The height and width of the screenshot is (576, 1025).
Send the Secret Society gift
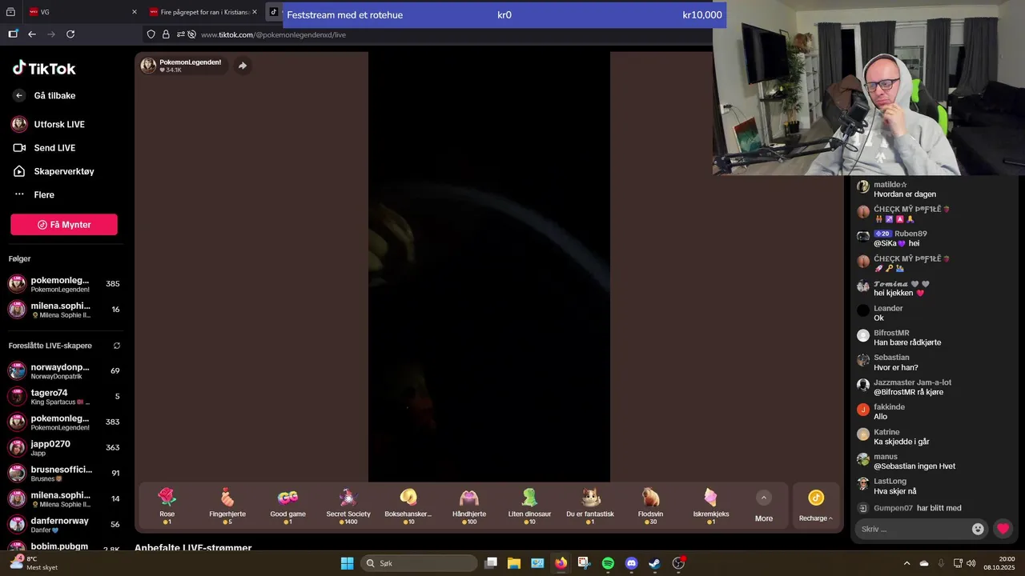click(x=348, y=506)
